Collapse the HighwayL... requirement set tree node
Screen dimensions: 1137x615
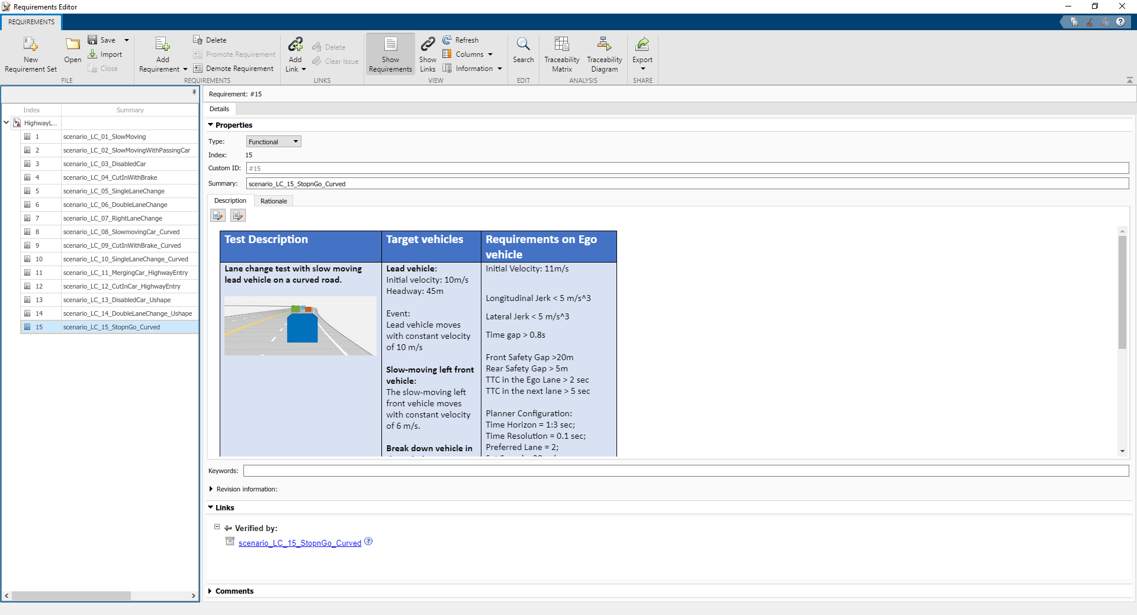[7, 123]
